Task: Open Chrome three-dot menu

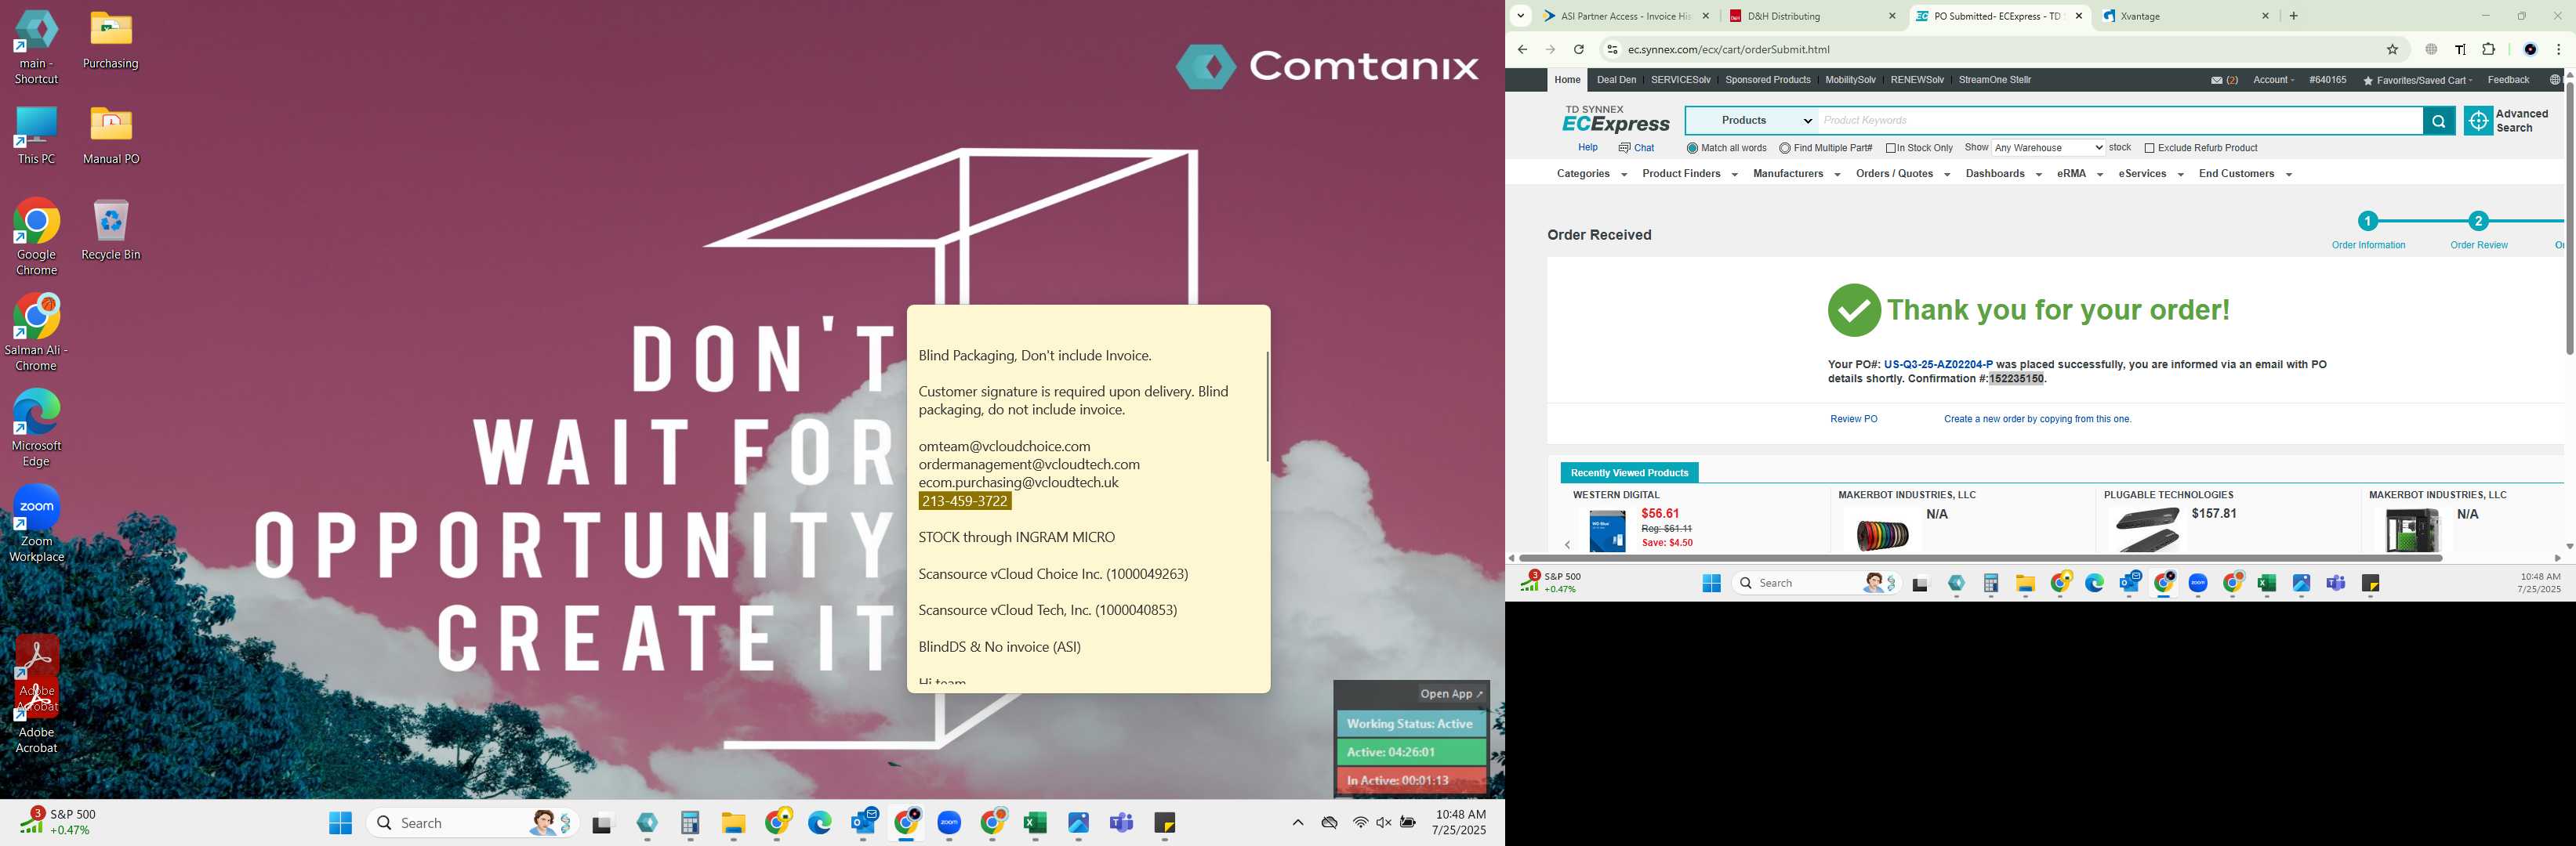Action: [2558, 50]
